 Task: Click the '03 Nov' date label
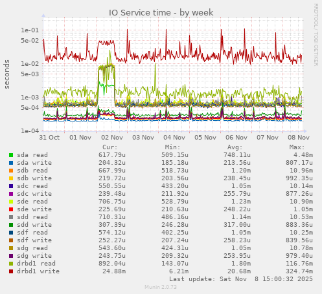pyautogui.click(x=143, y=138)
